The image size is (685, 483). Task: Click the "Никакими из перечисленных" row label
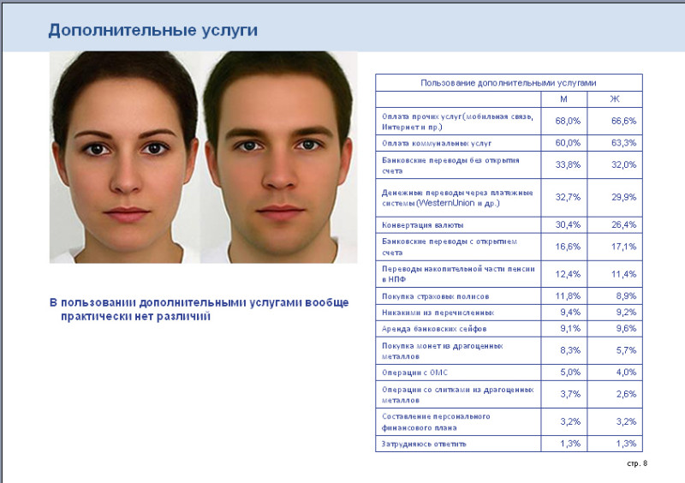coord(437,313)
